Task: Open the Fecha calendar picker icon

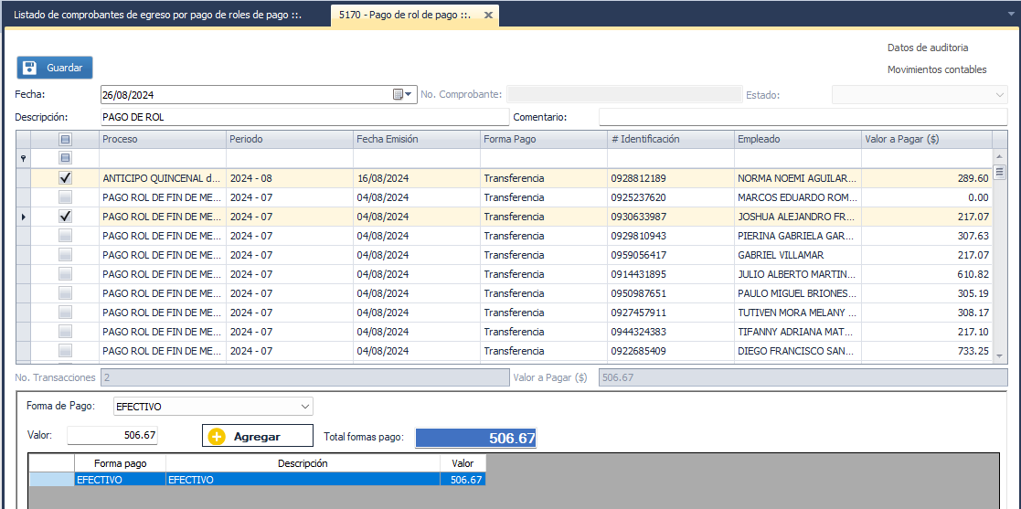Action: coord(398,94)
